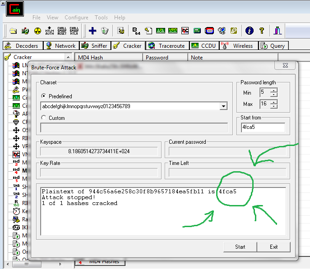Decrease the Max password length
Screen dimensions: 310x269
pos(273,106)
